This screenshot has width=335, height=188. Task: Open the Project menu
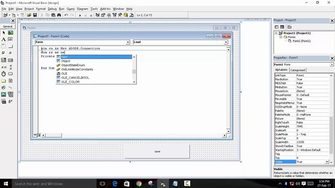29,9
